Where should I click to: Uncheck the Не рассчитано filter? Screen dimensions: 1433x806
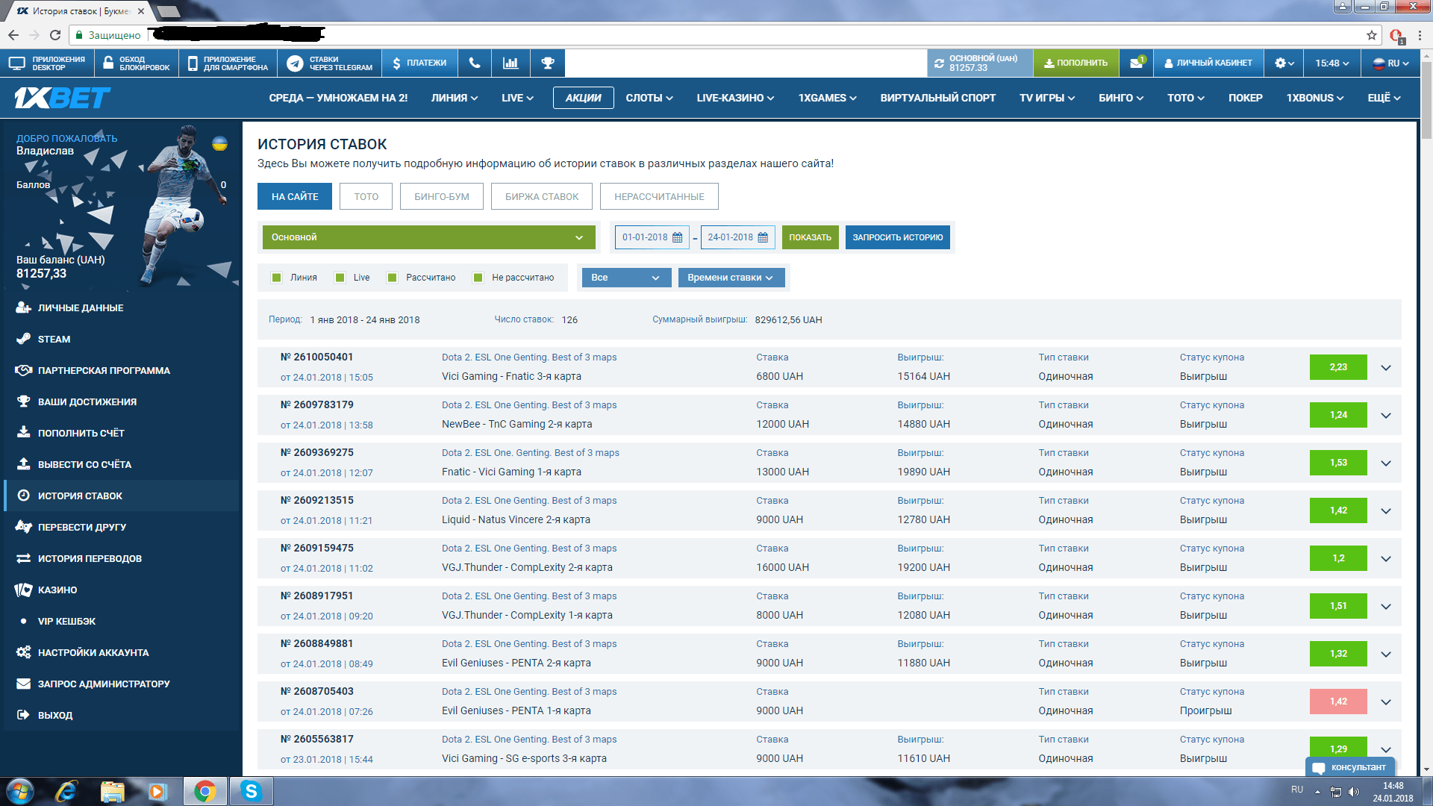[x=478, y=278]
